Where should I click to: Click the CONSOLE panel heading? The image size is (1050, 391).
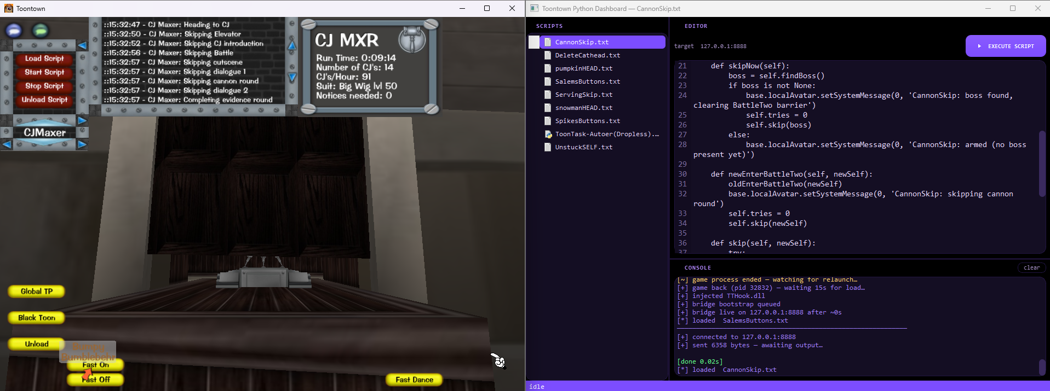click(x=697, y=268)
